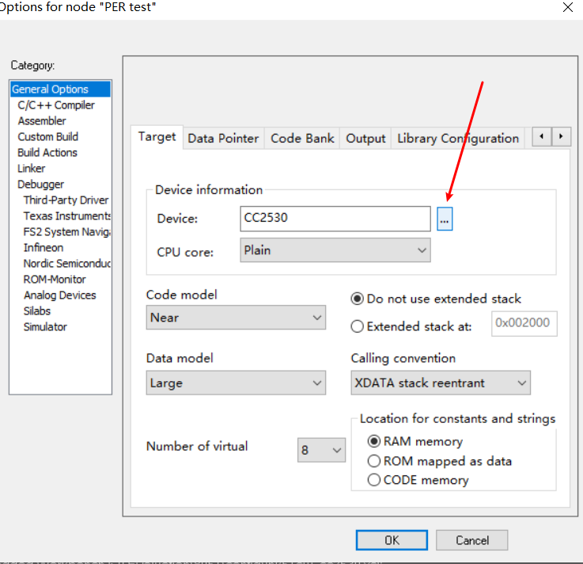
Task: Show more tabs with the right arrow
Action: pyautogui.click(x=561, y=136)
